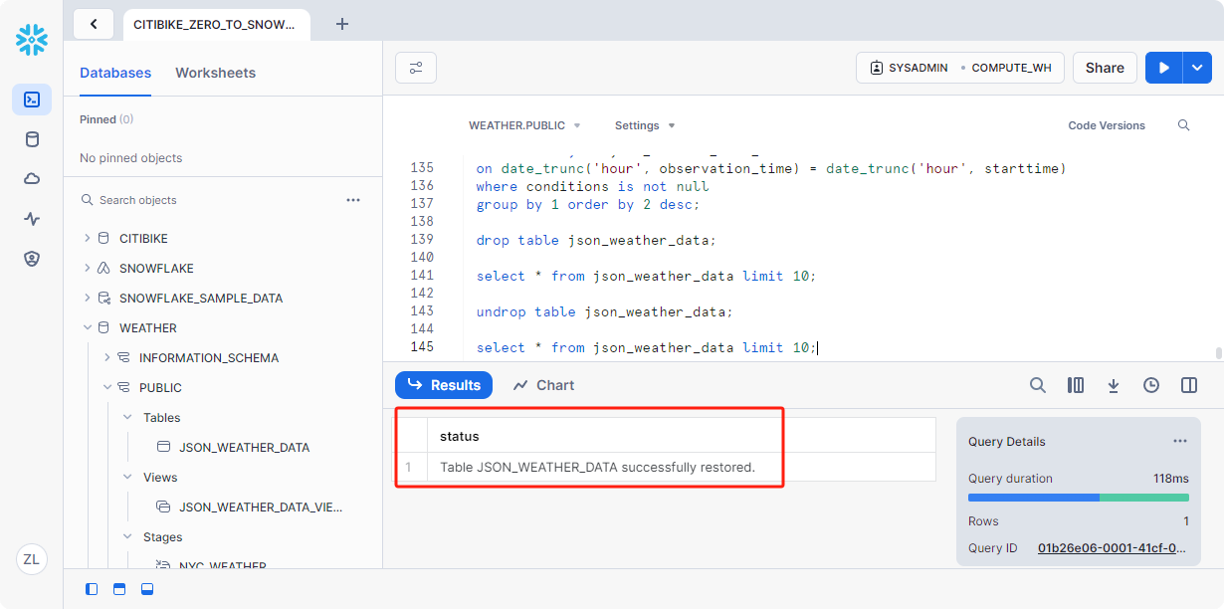Switch to the Chart view tab
The width and height of the screenshot is (1224, 609).
point(543,385)
